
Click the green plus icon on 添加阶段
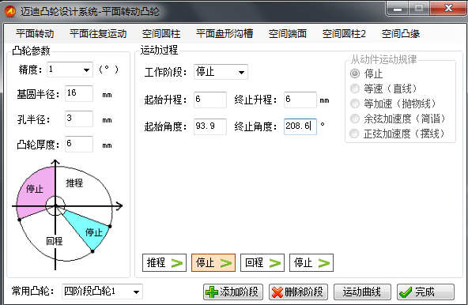point(212,292)
